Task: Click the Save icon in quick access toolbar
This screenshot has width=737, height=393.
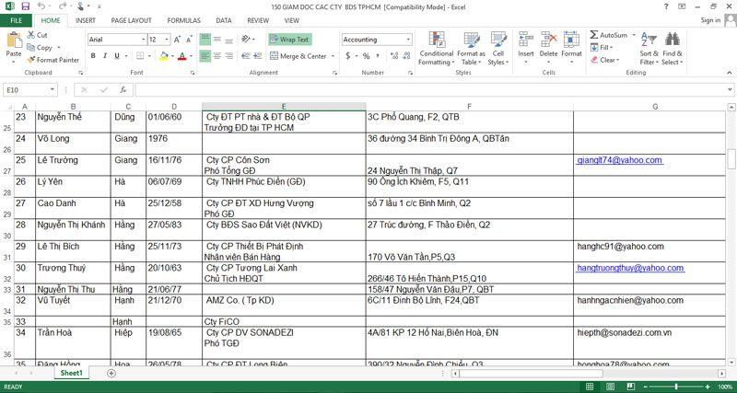Action: tap(26, 6)
